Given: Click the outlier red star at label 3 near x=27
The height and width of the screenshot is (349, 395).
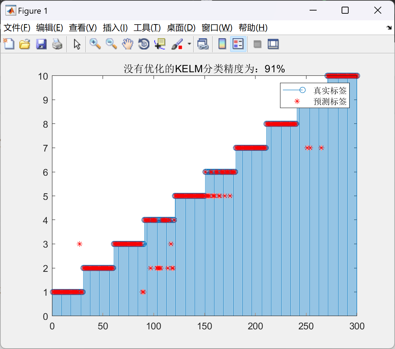Looking at the screenshot, I should (x=80, y=244).
